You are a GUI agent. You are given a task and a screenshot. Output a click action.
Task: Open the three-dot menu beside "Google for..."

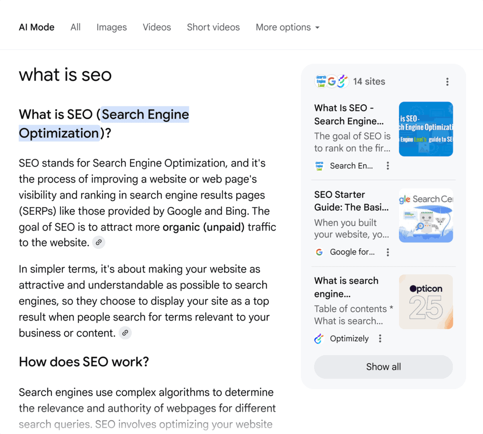tap(388, 252)
